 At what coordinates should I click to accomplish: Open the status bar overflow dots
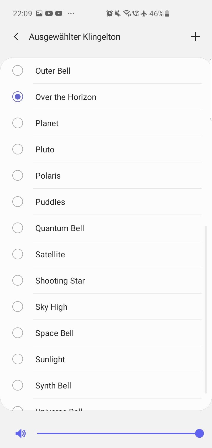point(71,14)
